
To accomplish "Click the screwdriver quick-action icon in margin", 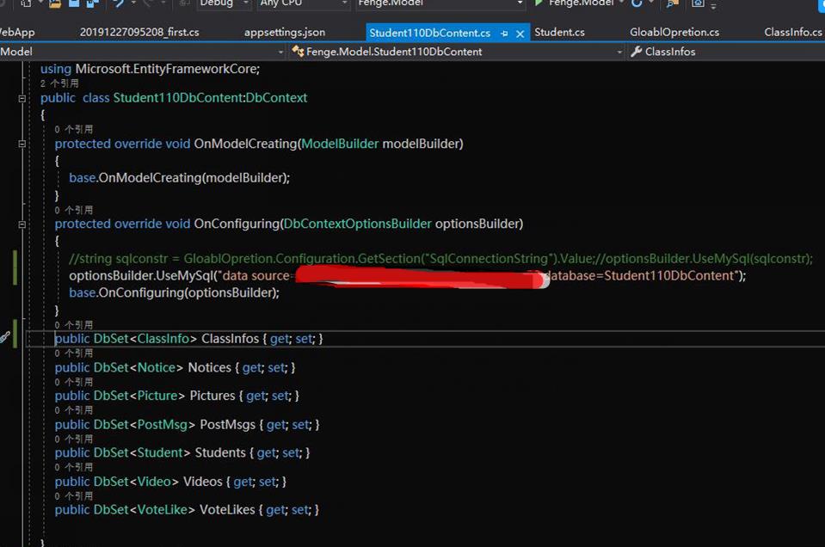I will [x=5, y=337].
